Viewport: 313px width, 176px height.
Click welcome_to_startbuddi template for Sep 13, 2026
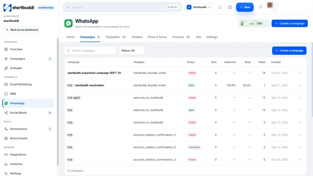pos(148,98)
